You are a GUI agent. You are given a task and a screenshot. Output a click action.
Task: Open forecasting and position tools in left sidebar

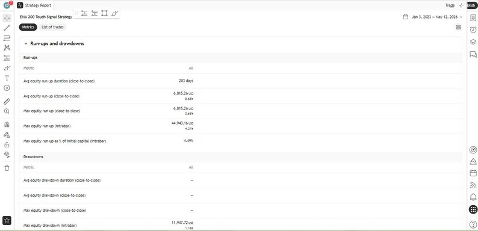click(7, 58)
